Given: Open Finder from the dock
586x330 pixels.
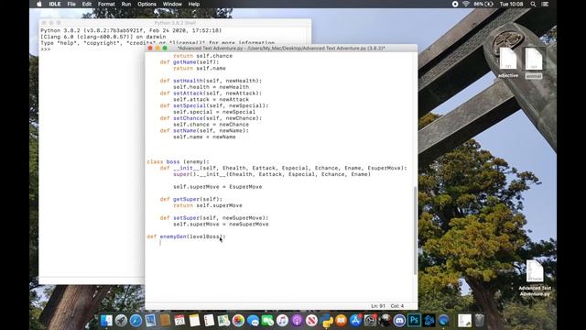Looking at the screenshot, I should pyautogui.click(x=106, y=320).
